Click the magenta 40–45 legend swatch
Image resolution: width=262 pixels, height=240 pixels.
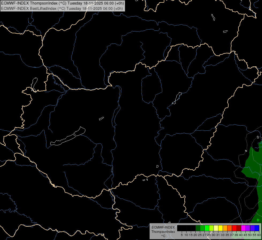pyautogui.click(x=243, y=228)
